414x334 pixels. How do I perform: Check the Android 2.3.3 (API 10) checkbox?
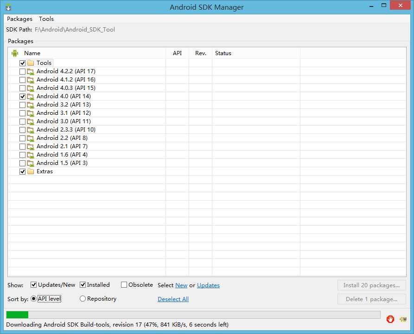[22, 130]
